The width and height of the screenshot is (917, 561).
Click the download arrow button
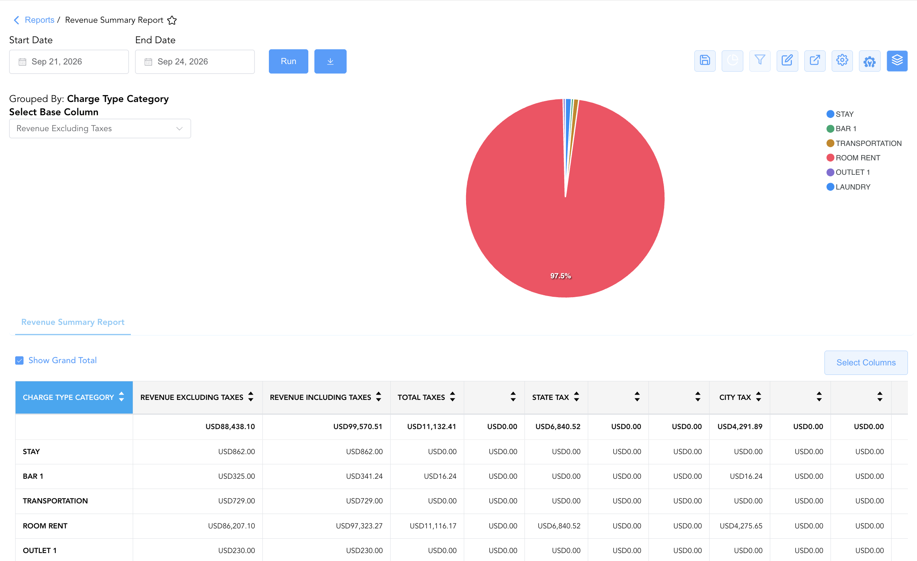(330, 61)
